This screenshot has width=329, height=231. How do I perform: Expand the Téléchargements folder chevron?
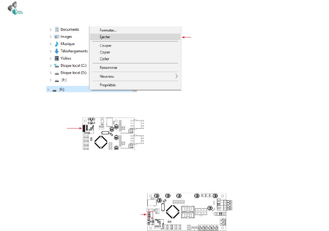(x=51, y=51)
